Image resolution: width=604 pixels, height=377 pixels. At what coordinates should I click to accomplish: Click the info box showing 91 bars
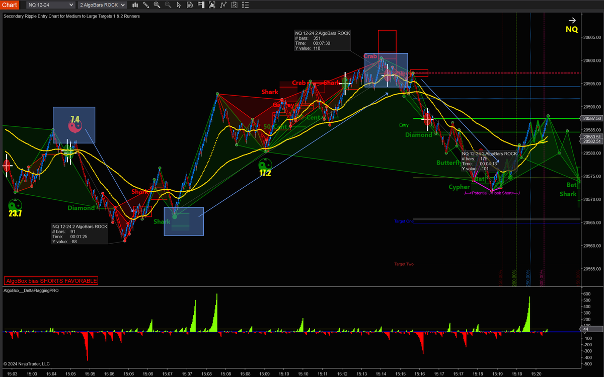click(80, 234)
